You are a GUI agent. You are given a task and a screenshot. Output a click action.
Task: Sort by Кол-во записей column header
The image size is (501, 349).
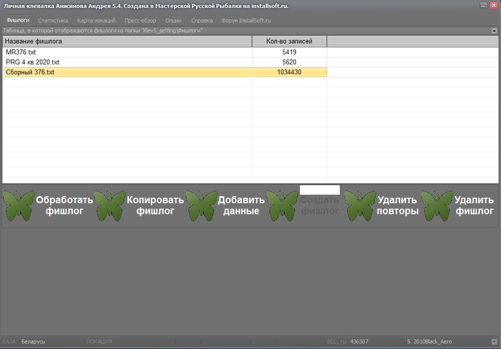289,41
